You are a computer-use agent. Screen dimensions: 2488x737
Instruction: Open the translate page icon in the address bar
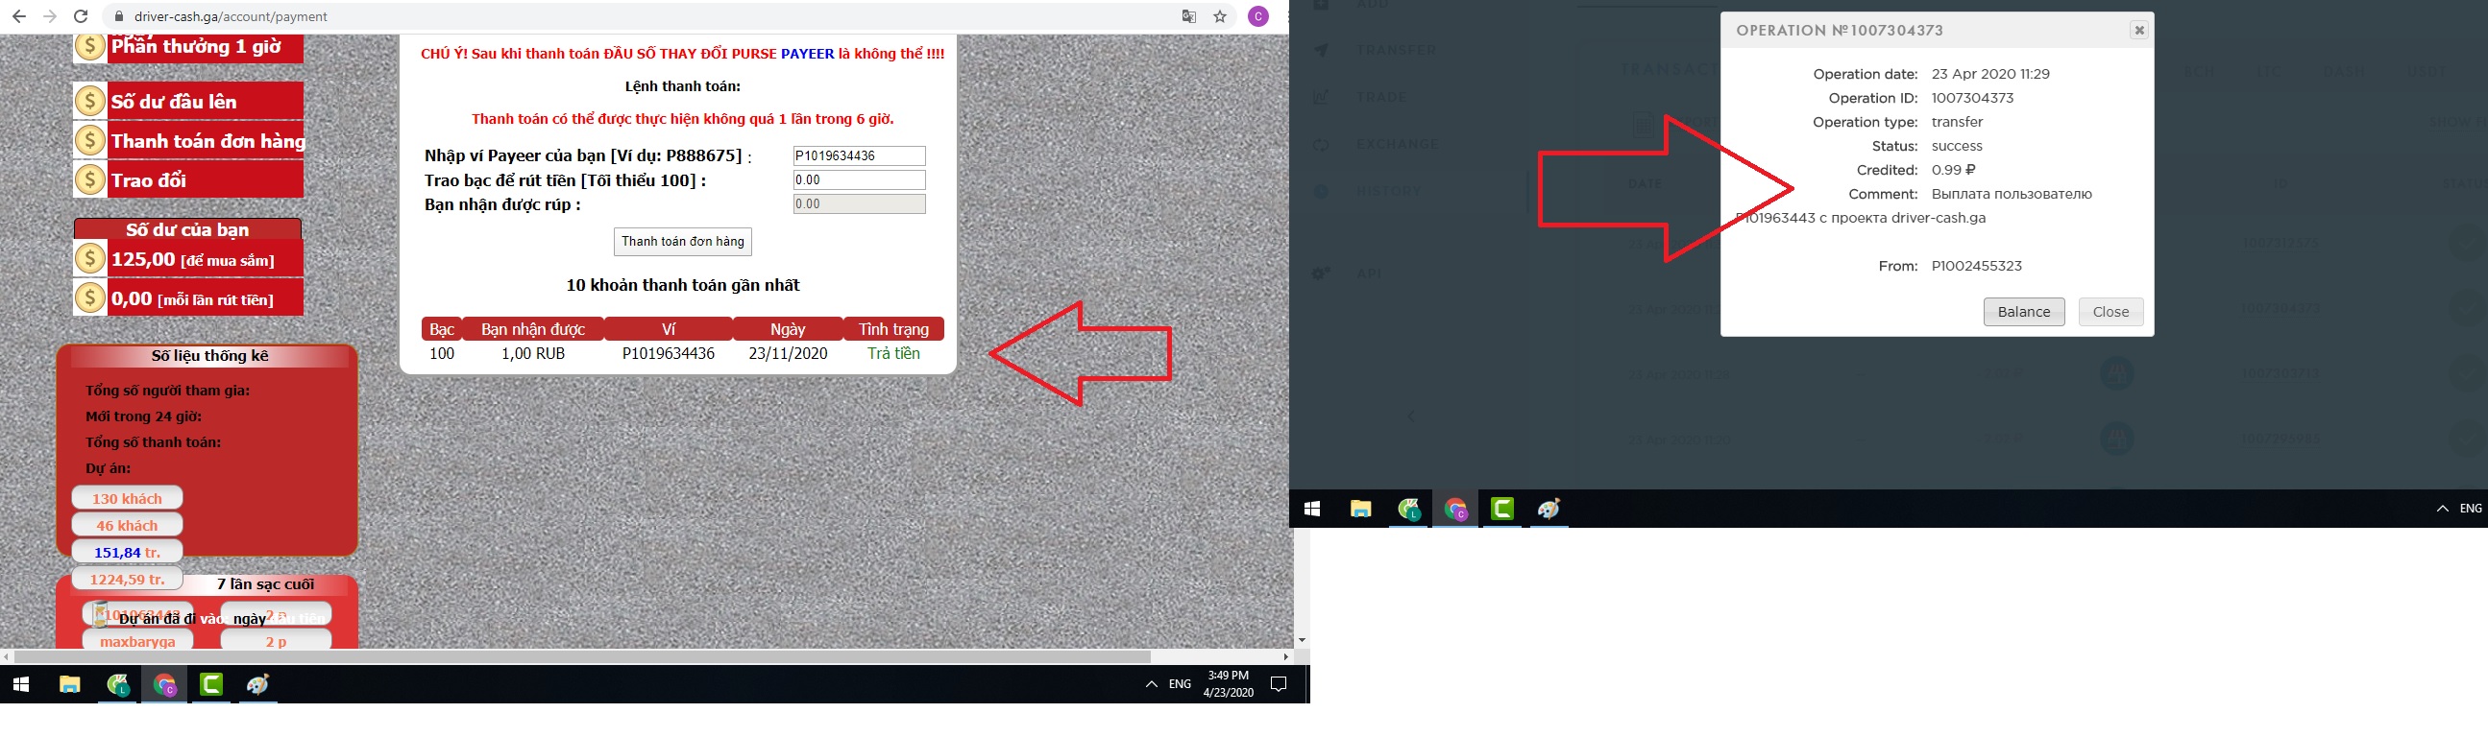pyautogui.click(x=1189, y=16)
